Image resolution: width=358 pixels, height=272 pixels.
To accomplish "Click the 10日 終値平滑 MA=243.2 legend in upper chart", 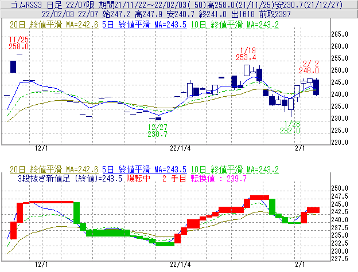I will click(235, 25).
